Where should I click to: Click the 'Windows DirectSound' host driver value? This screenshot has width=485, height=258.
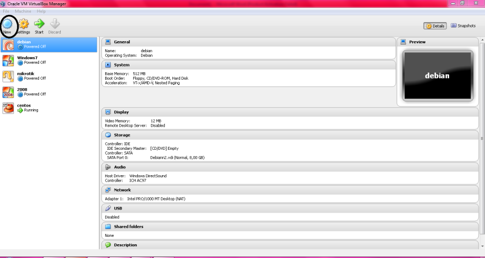[148, 176]
